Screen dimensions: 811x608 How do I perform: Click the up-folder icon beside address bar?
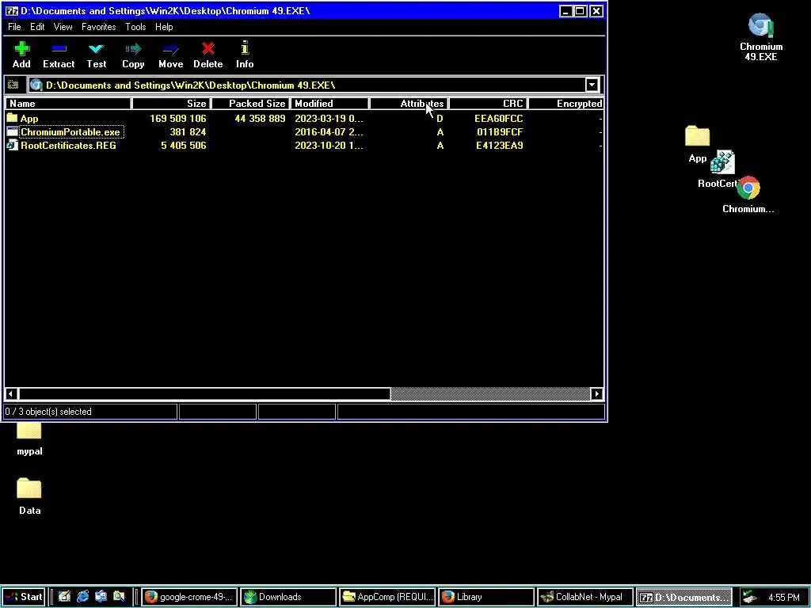pos(13,85)
